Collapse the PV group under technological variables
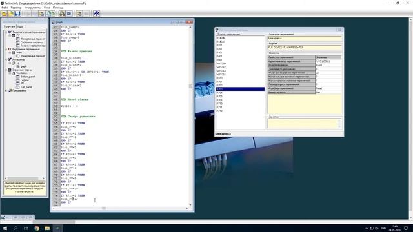This screenshot has height=232, width=413. point(10,35)
